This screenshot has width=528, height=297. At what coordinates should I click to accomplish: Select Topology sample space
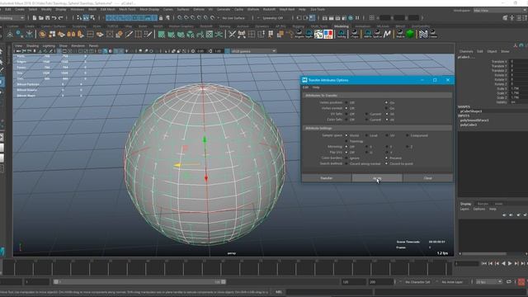346,141
